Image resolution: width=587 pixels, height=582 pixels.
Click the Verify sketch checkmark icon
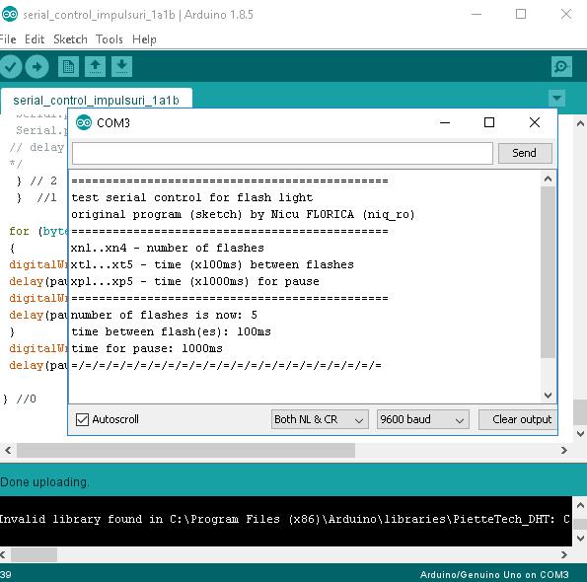click(x=10, y=67)
